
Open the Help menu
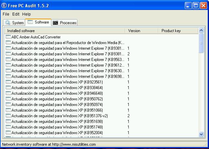(27, 14)
